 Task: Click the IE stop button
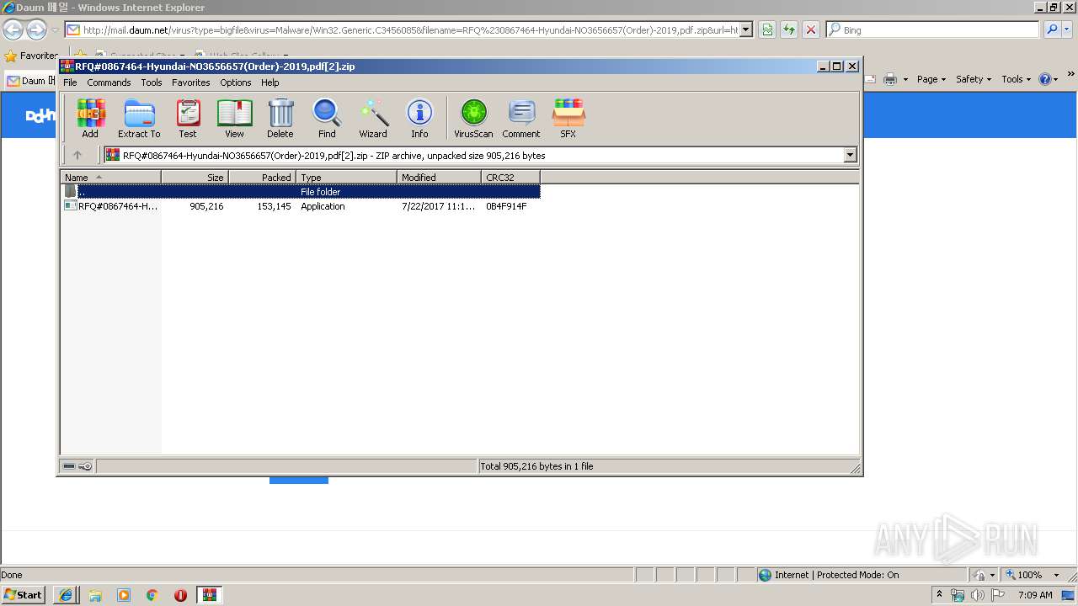pyautogui.click(x=811, y=29)
